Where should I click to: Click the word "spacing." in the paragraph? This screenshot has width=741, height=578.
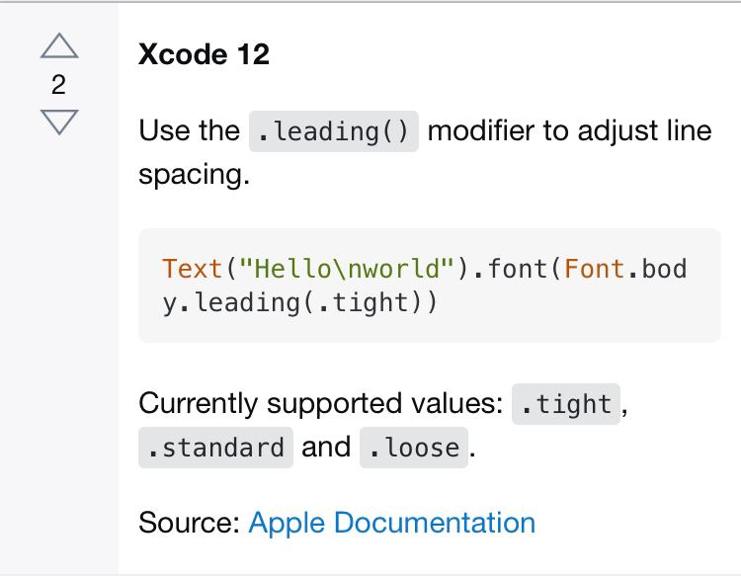195,175
